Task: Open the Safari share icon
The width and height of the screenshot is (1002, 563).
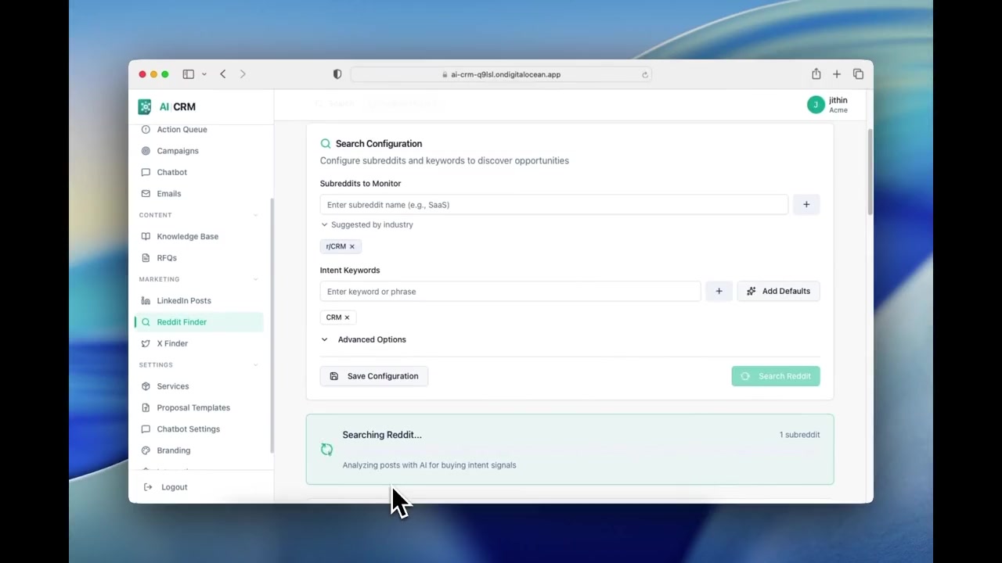Action: (x=816, y=74)
